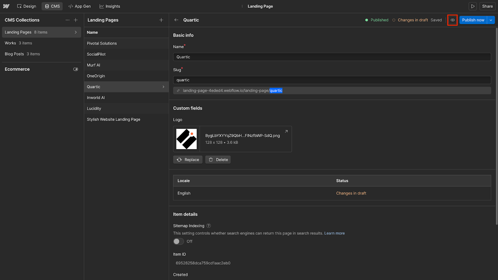Open the Blog Posts collection
498x280 pixels.
pos(41,54)
